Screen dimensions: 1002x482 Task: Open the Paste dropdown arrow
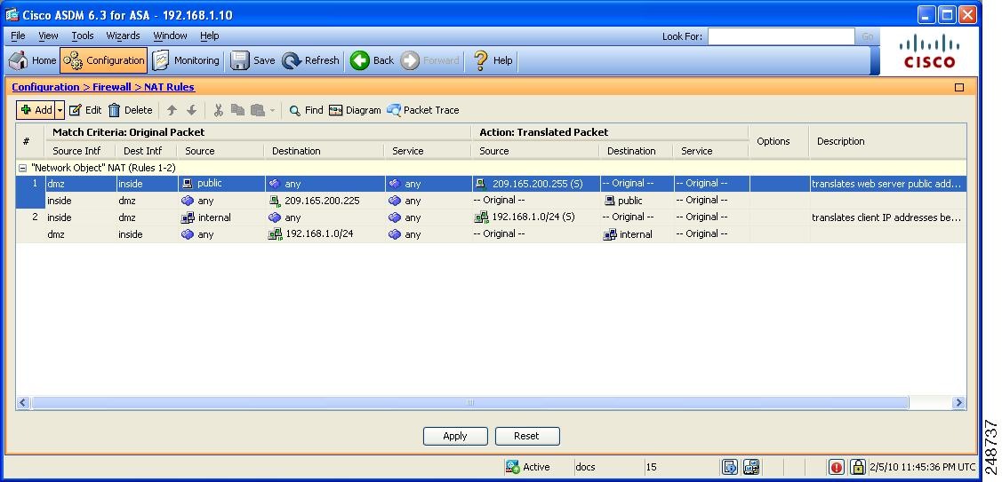click(272, 110)
